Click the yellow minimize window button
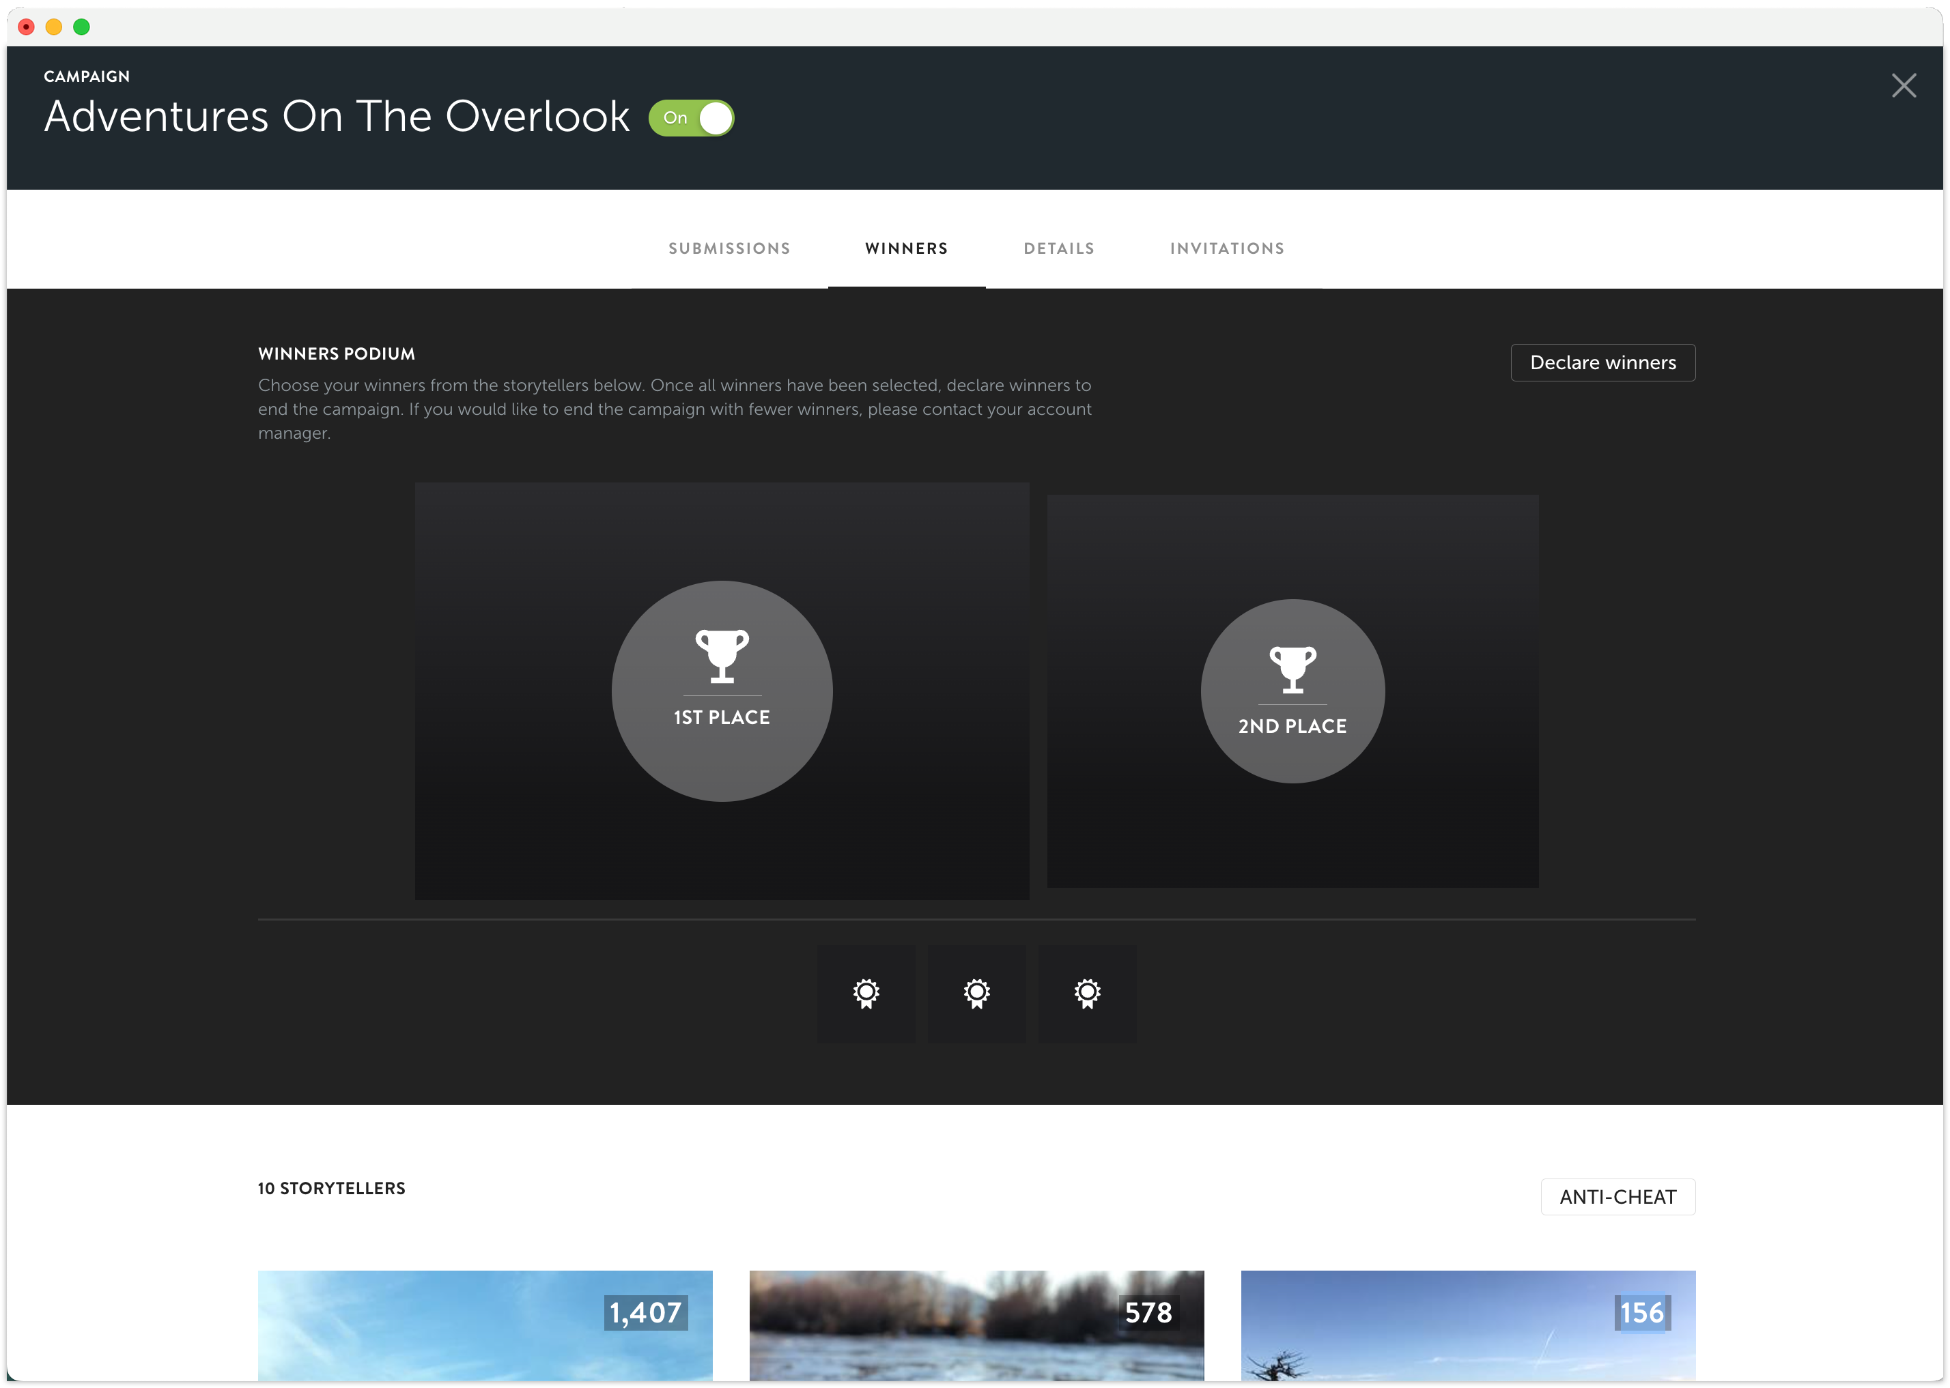The image size is (1950, 1388). coord(54,27)
